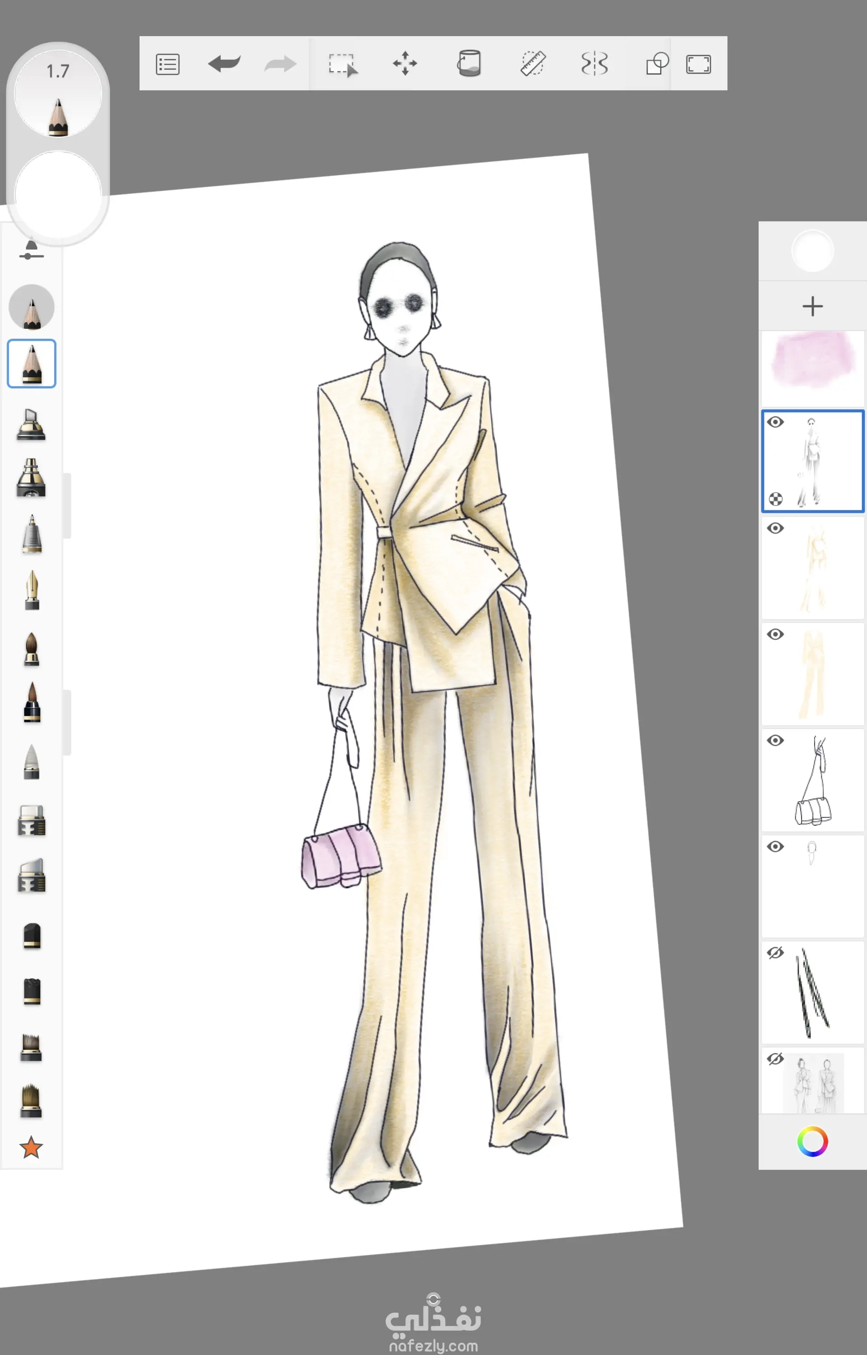Open the Draw Styles shapes tool
This screenshot has width=867, height=1355.
tap(657, 64)
